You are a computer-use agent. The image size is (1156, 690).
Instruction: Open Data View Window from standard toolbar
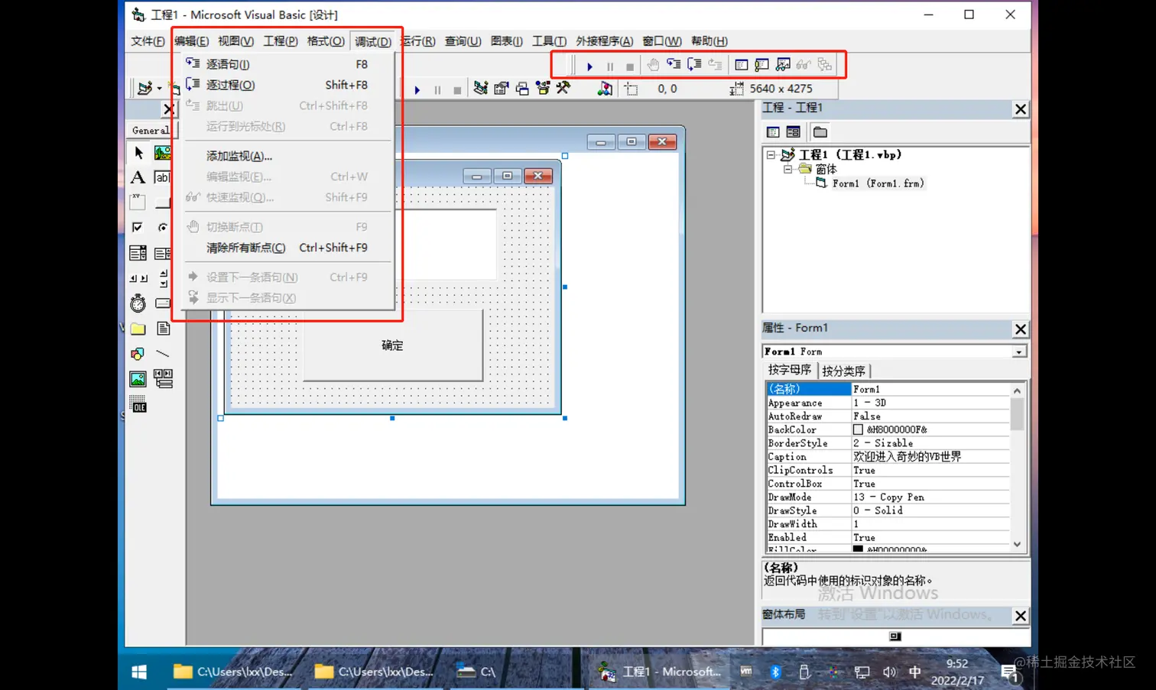click(605, 89)
